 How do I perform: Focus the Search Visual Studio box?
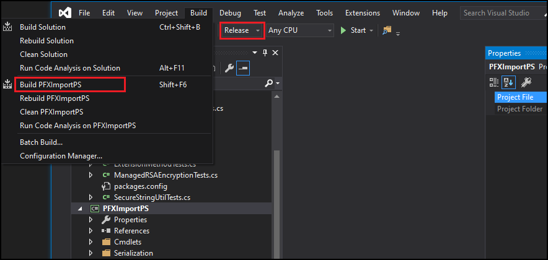503,13
